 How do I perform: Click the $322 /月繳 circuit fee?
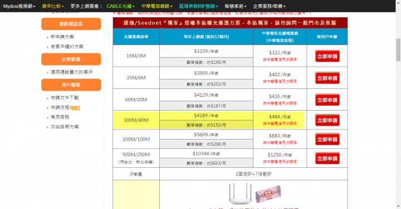[x=280, y=53]
